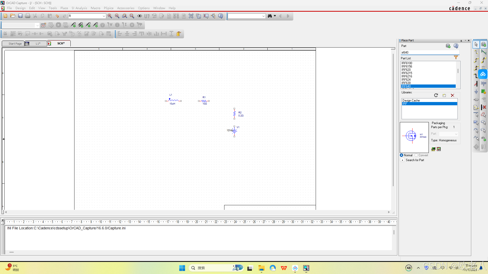
Task: Click the Zoom In magnifier icon
Action: (110, 16)
